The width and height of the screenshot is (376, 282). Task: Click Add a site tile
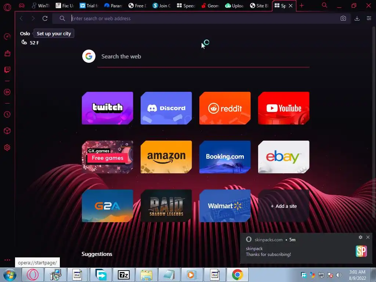[x=284, y=206]
